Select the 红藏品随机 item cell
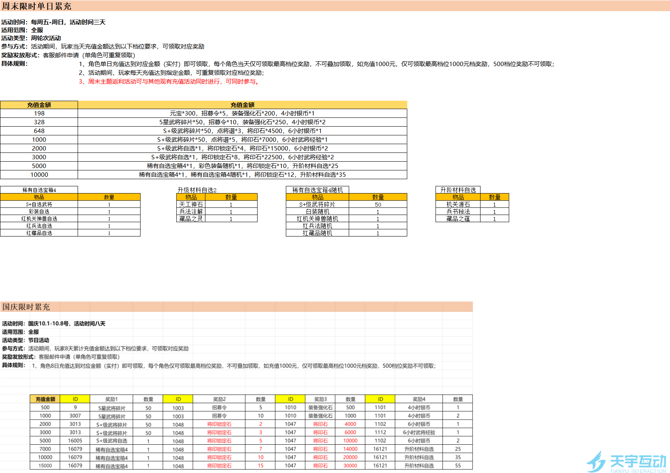 (317, 233)
